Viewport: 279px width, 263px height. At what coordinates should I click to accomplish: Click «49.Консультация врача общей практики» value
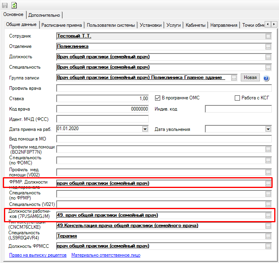pos(128,225)
